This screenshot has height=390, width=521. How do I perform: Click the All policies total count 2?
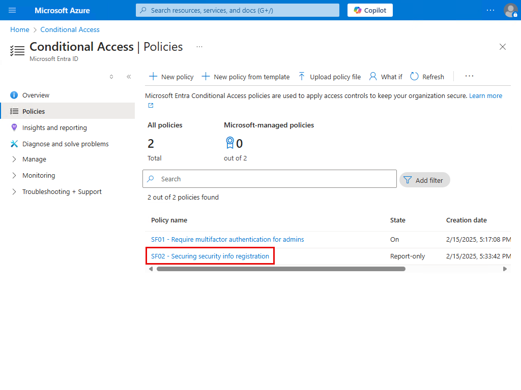(151, 144)
